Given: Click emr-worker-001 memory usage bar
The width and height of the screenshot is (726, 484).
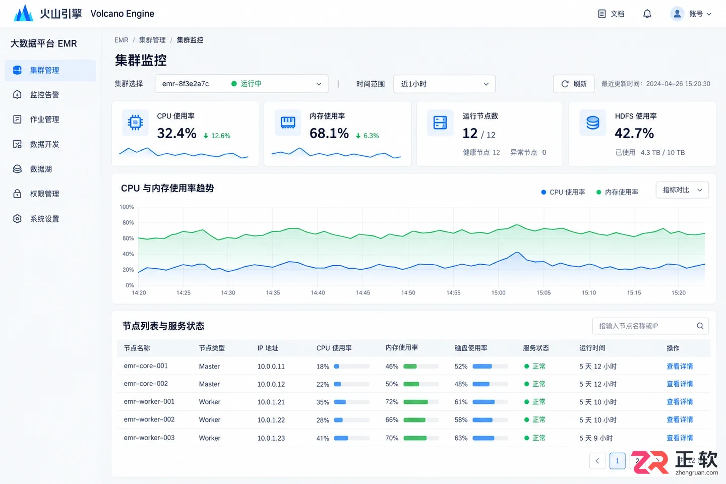Looking at the screenshot, I should 421,402.
